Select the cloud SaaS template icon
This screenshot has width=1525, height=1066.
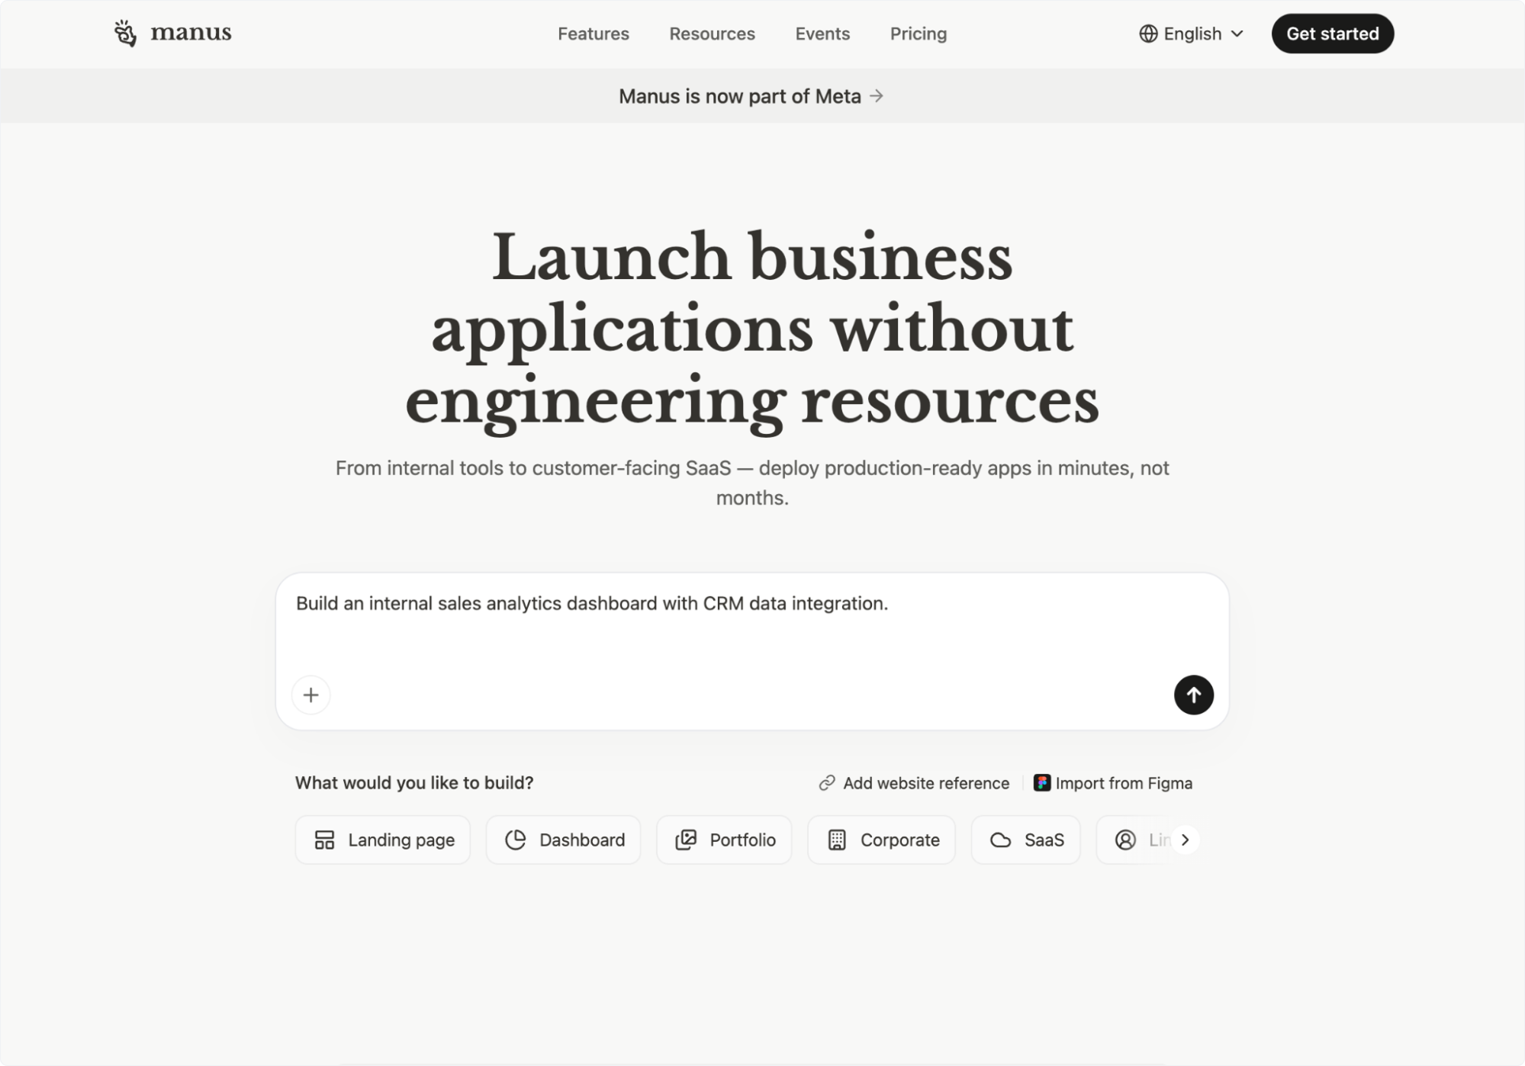click(x=1002, y=840)
